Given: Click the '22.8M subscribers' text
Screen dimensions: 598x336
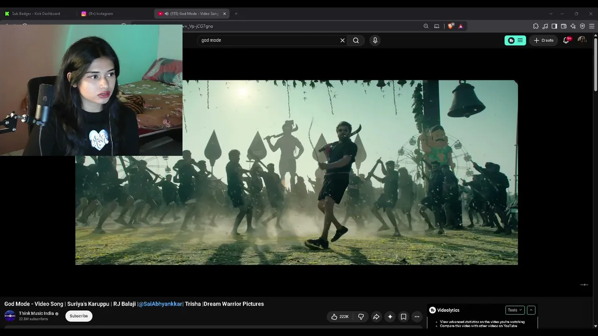Looking at the screenshot, I should [33, 319].
